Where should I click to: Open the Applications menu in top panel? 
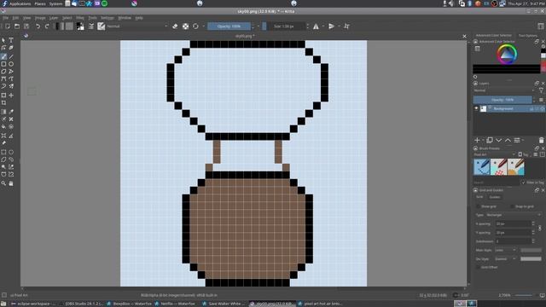[x=20, y=3]
